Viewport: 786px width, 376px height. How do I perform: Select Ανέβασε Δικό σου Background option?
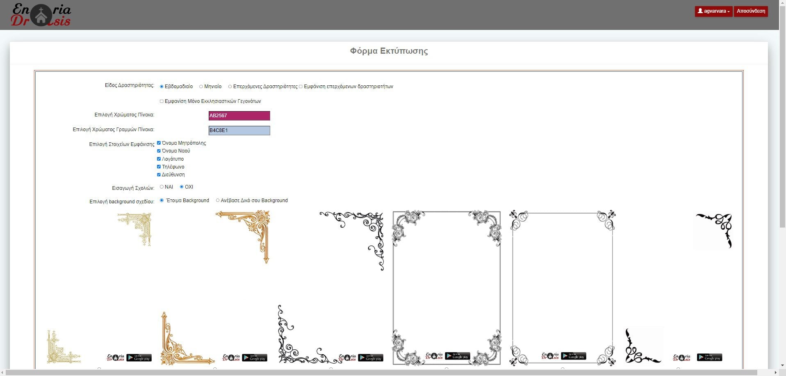(x=218, y=201)
